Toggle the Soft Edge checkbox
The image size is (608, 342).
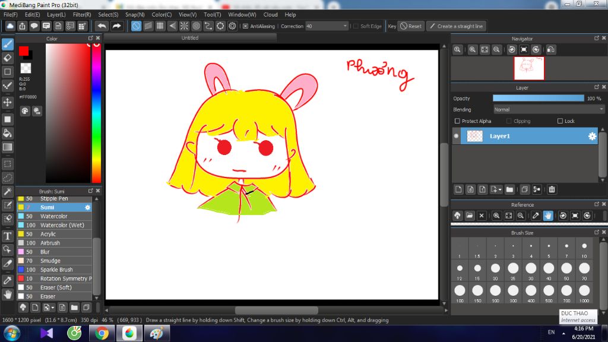[x=356, y=26]
